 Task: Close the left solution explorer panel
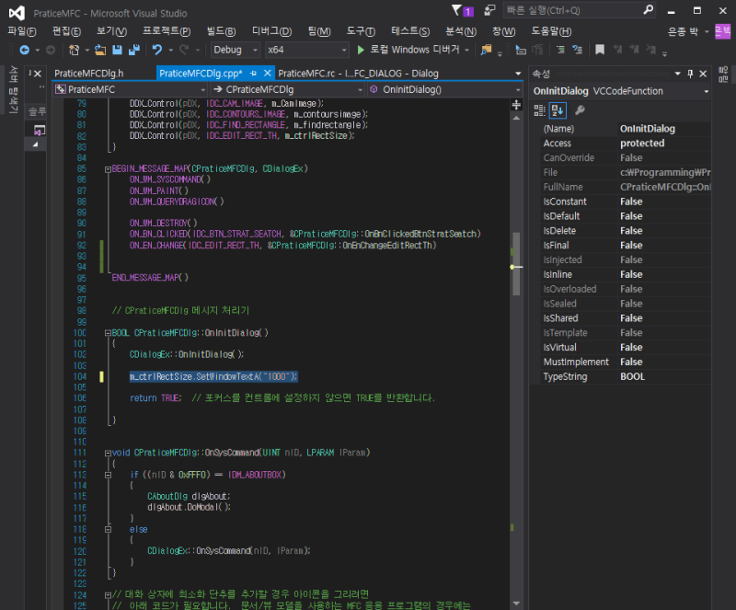coord(38,74)
